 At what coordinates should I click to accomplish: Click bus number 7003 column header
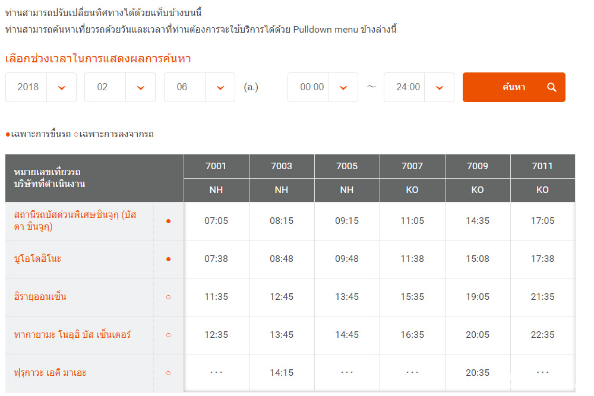(282, 166)
